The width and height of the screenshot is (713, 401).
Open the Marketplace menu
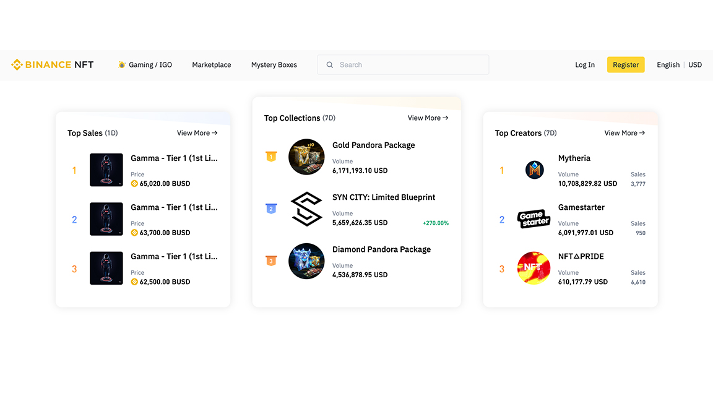click(x=211, y=64)
